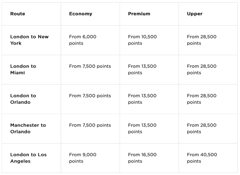
Task: Click Upper price for London to New York
Action: (x=202, y=40)
